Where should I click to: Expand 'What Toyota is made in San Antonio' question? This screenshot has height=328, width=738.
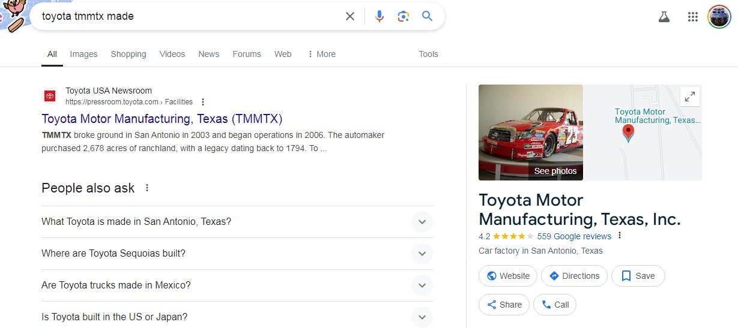[237, 222]
